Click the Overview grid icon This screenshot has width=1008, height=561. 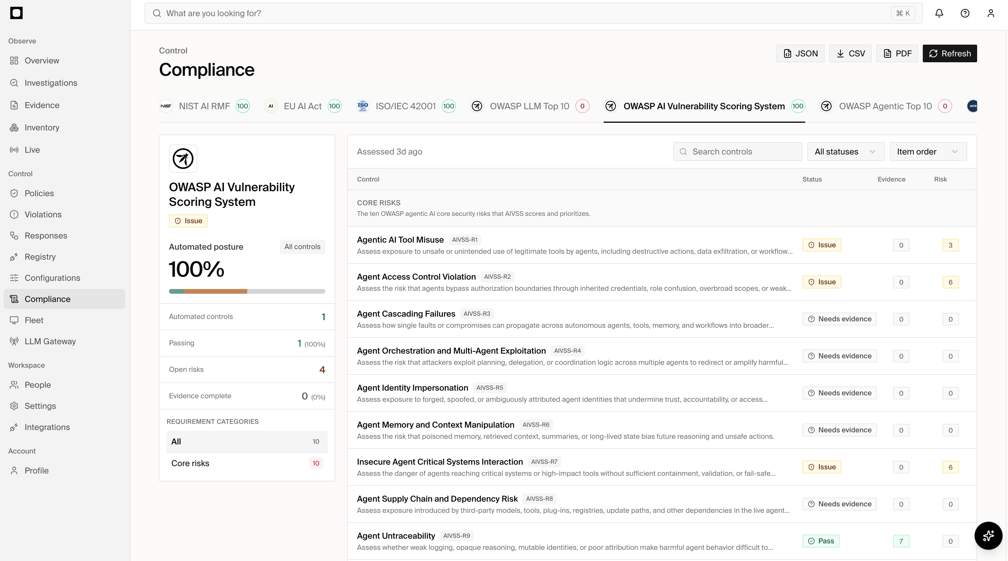(x=14, y=61)
